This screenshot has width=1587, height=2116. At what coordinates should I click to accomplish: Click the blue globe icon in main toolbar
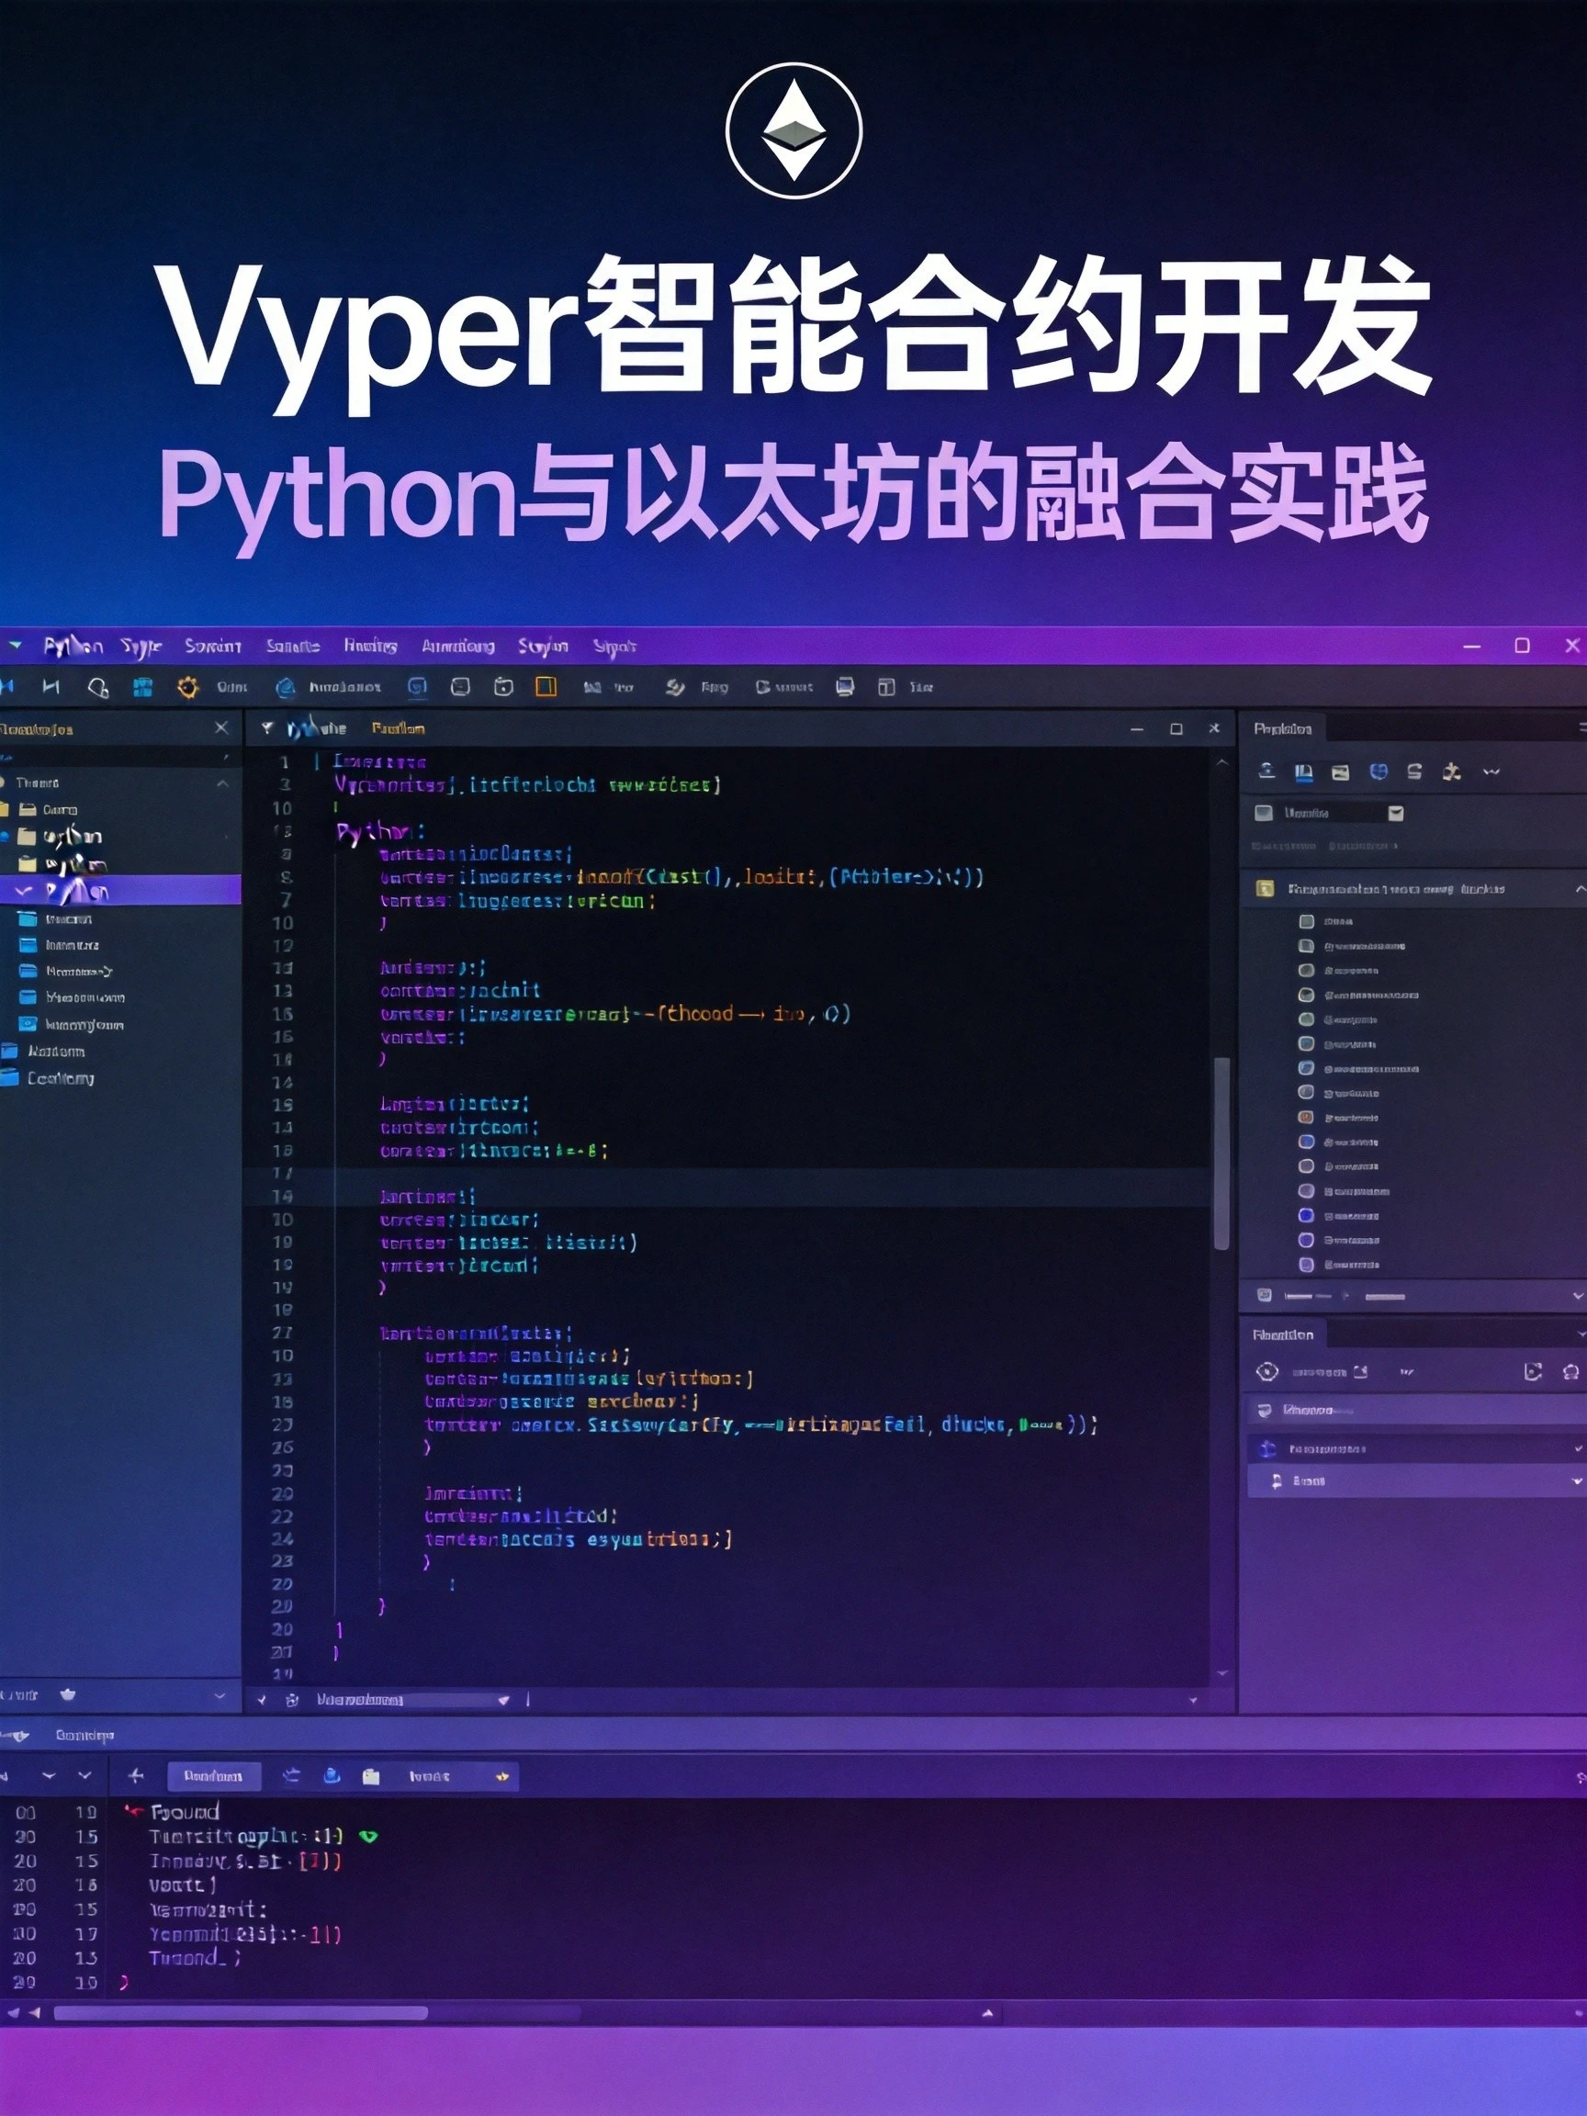pyautogui.click(x=285, y=687)
